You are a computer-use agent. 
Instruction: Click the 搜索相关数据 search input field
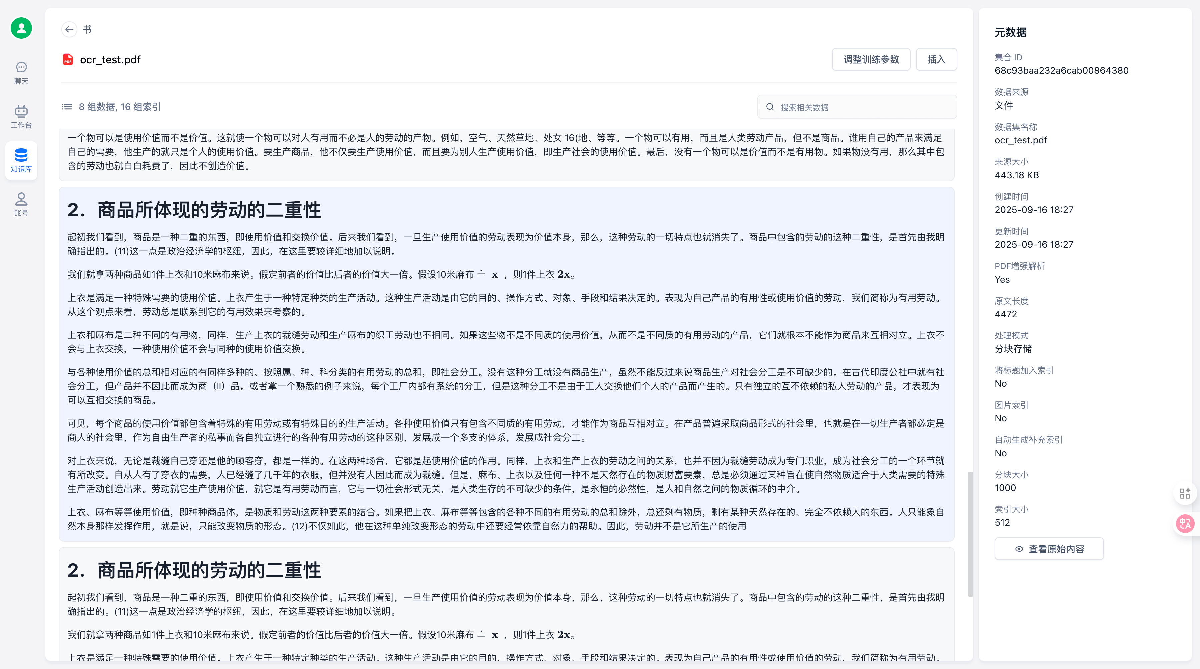pos(857,107)
